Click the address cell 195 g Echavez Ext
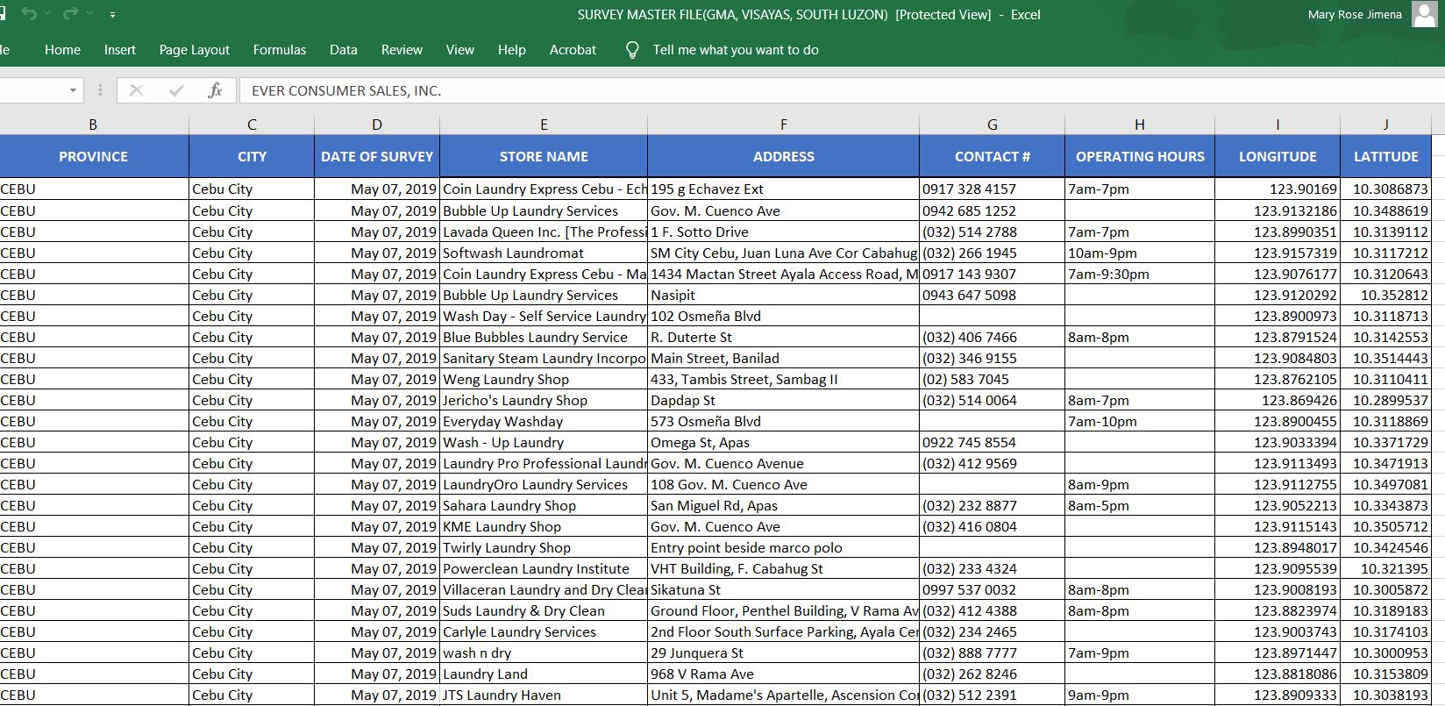The width and height of the screenshot is (1445, 706). click(784, 189)
